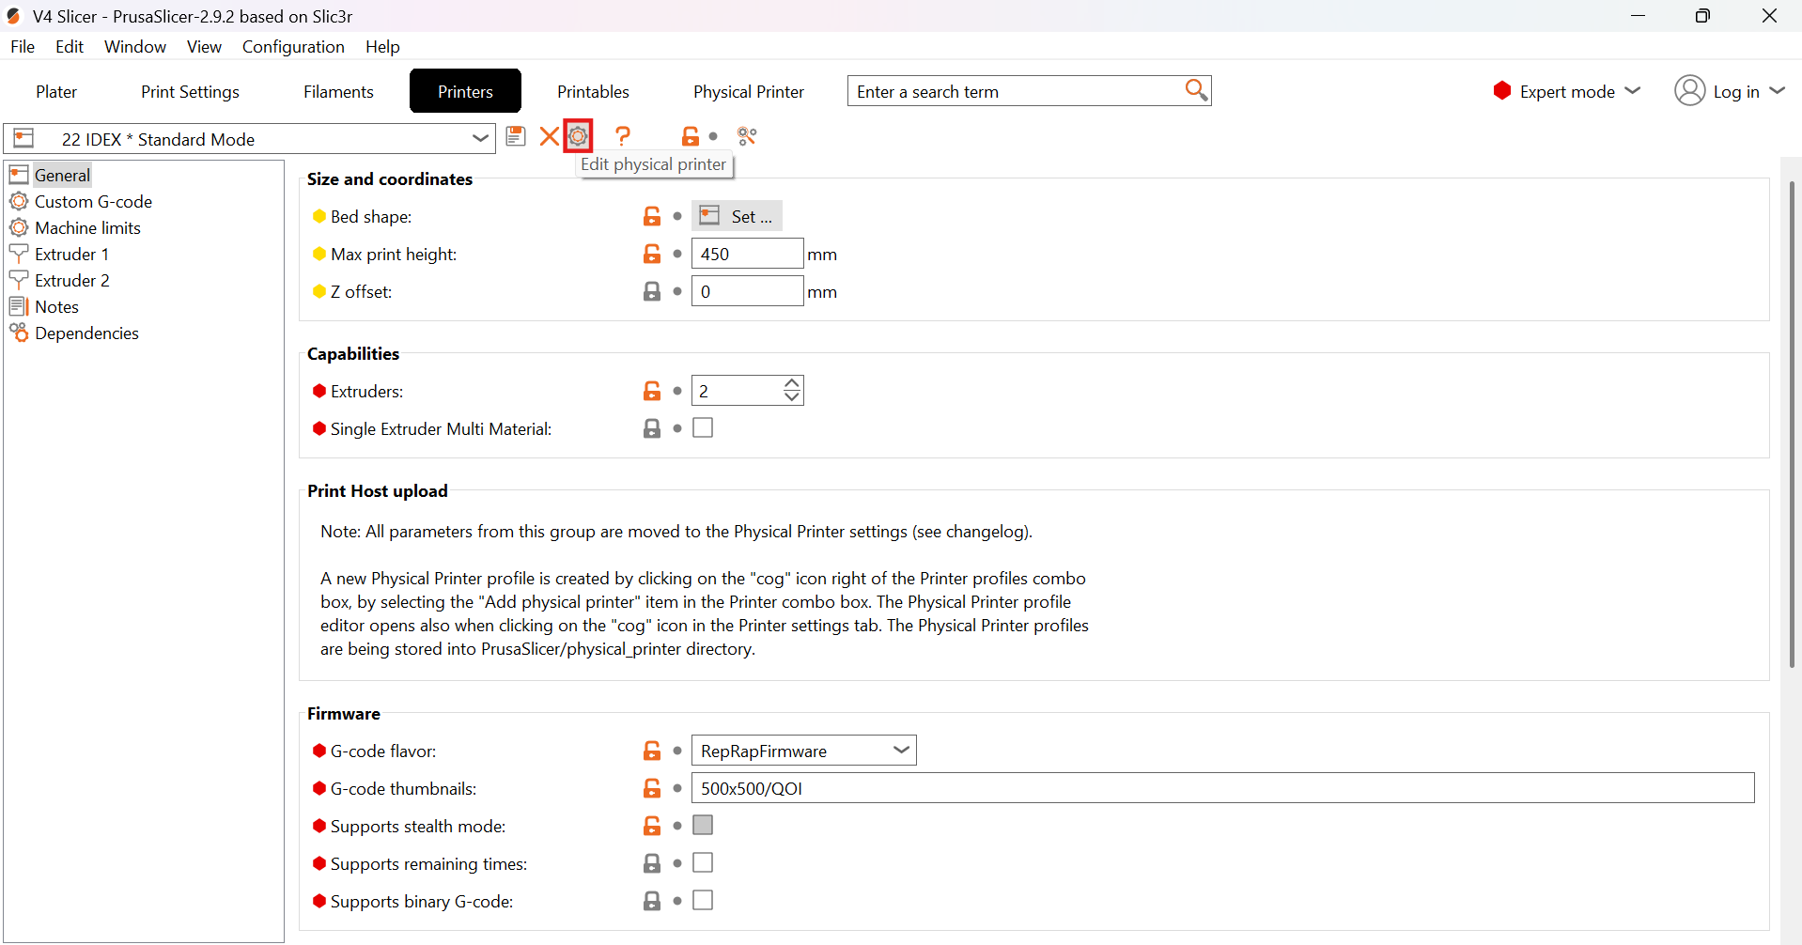The height and width of the screenshot is (945, 1802).
Task: Open the View menu
Action: [204, 46]
